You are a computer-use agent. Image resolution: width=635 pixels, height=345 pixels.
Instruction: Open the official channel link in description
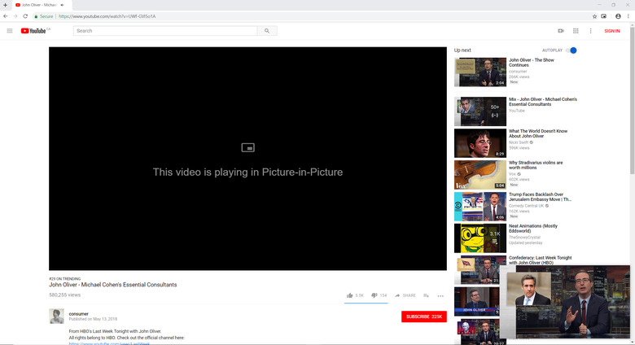109,343
